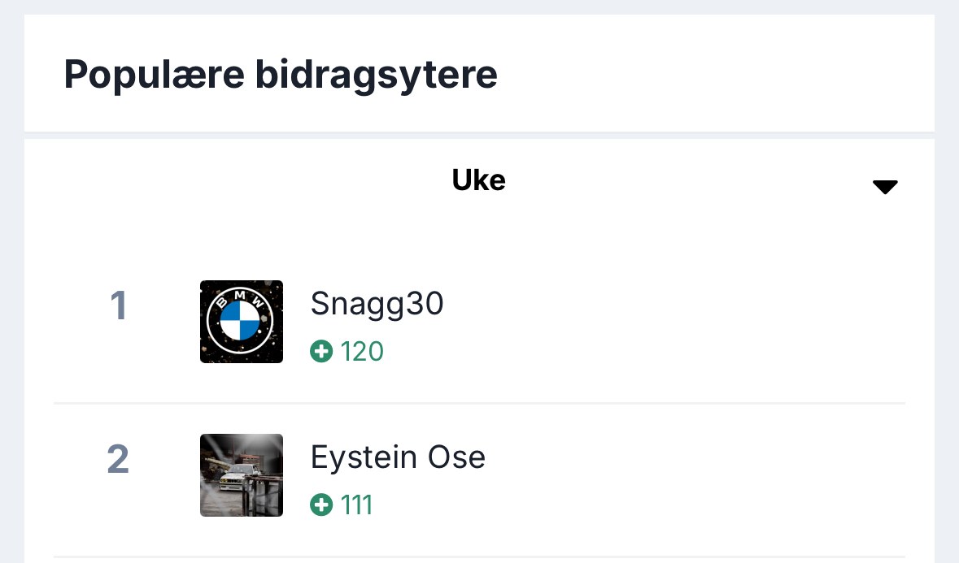Click the rank number 1
This screenshot has height=563, width=959.
pos(119,306)
